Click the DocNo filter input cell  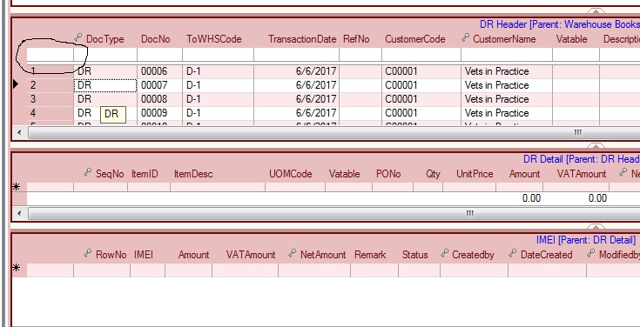159,54
